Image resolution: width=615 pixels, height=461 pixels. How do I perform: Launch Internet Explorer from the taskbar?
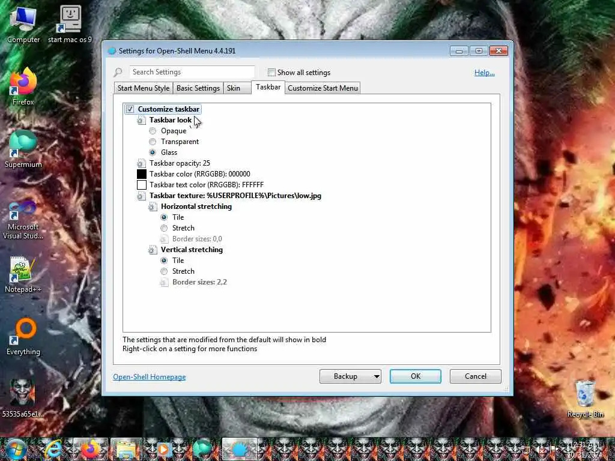(x=53, y=449)
